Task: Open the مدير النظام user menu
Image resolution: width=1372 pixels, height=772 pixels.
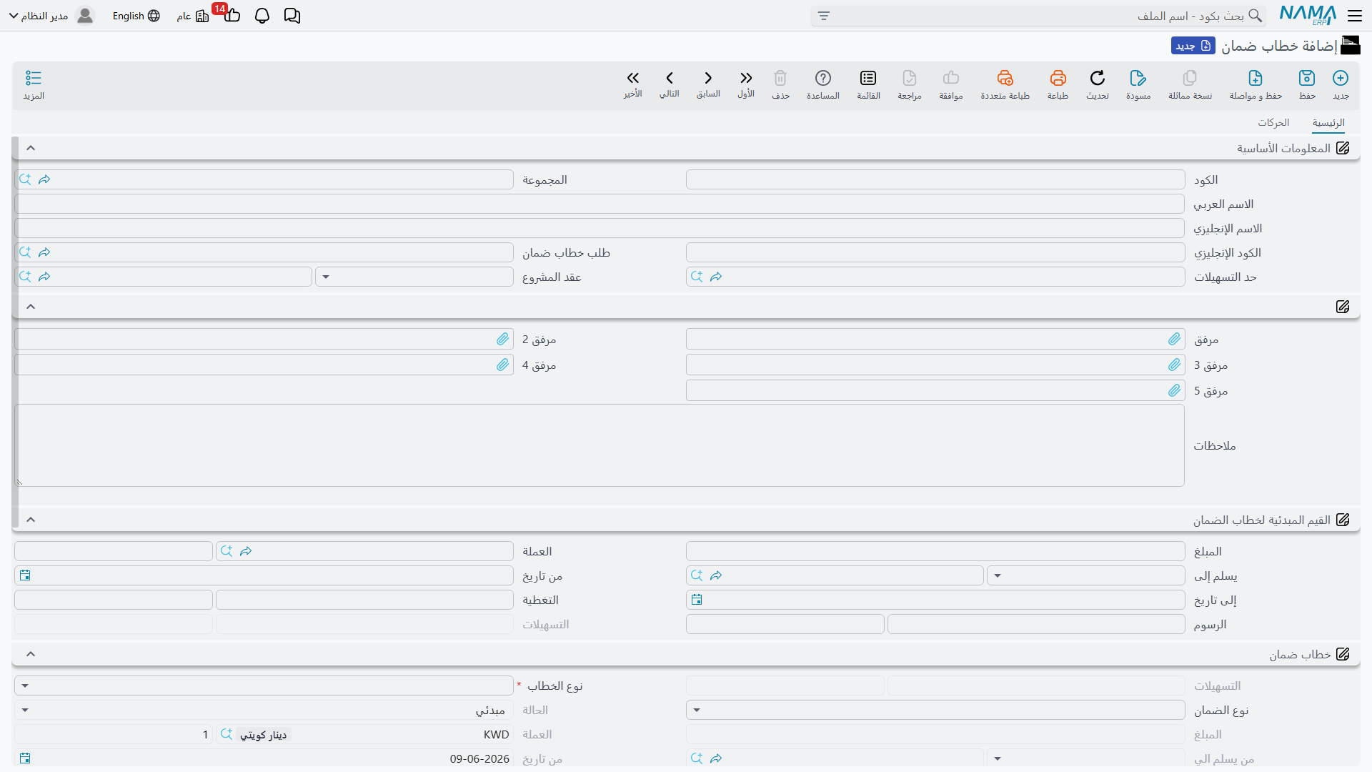Action: (51, 16)
